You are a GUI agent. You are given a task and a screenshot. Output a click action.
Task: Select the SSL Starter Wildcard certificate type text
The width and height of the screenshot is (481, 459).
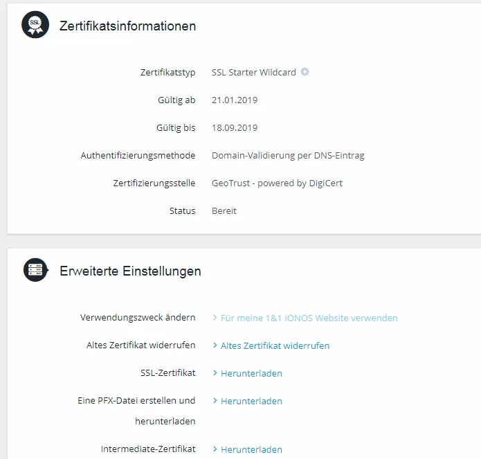(254, 73)
